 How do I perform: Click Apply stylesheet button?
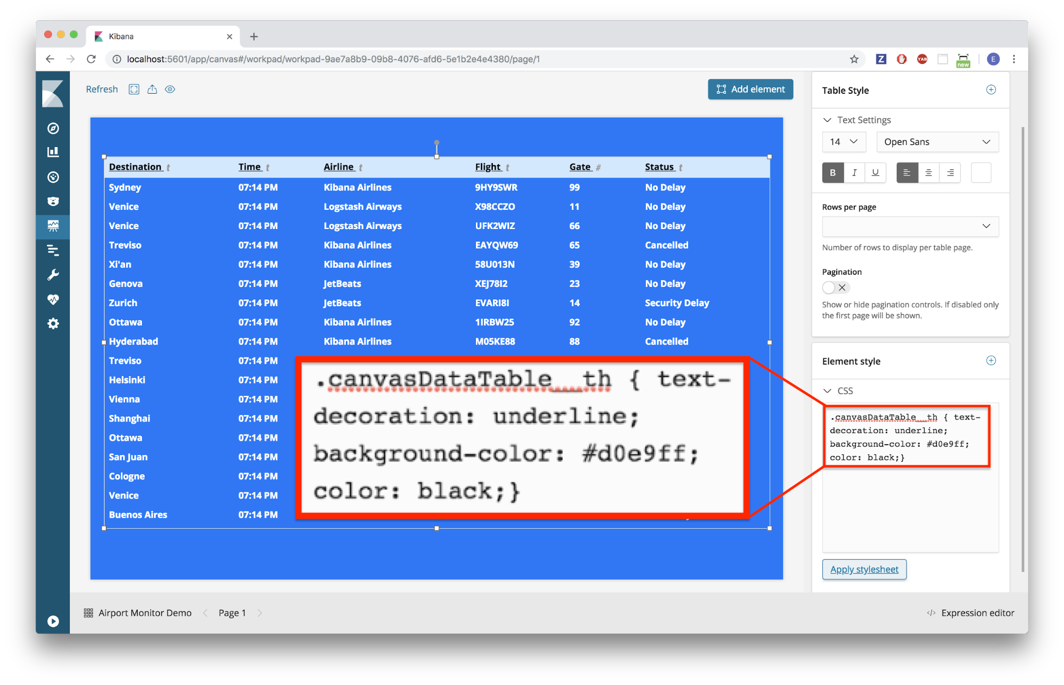(864, 569)
